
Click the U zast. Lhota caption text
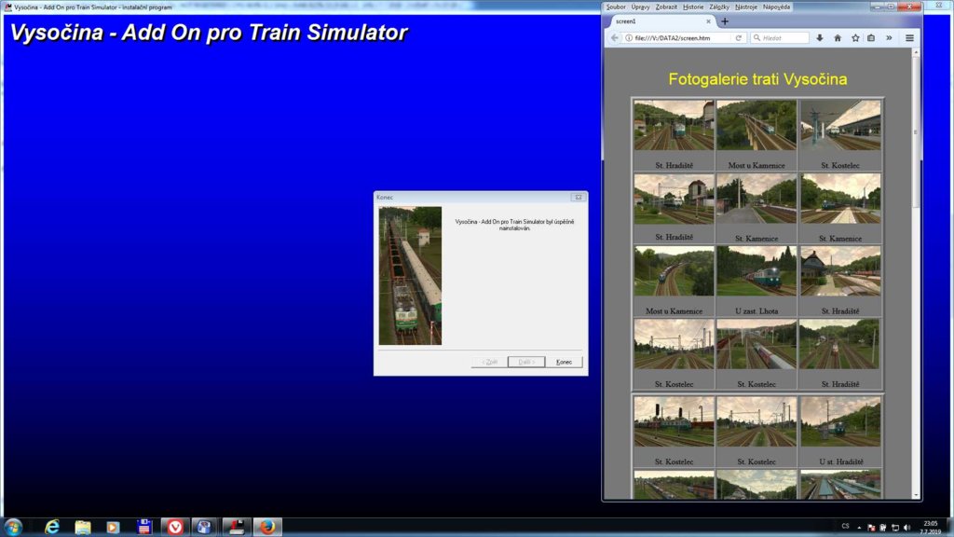point(756,311)
